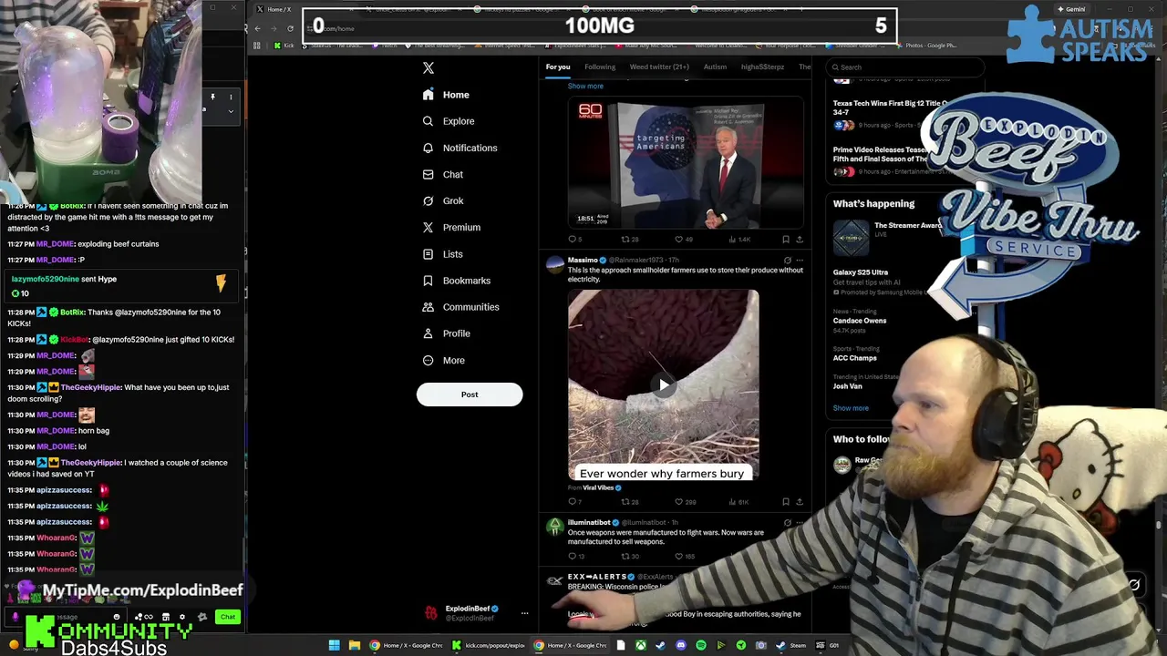View analytics of 60 Minutes video post
The height and width of the screenshot is (656, 1167).
coord(738,240)
